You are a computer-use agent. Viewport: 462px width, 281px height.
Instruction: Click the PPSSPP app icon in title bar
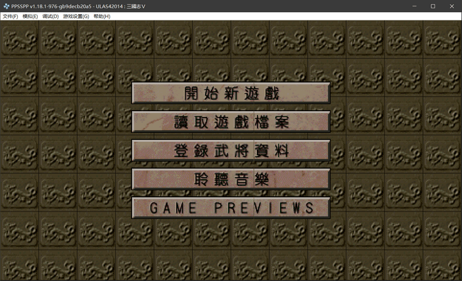pyautogui.click(x=6, y=6)
